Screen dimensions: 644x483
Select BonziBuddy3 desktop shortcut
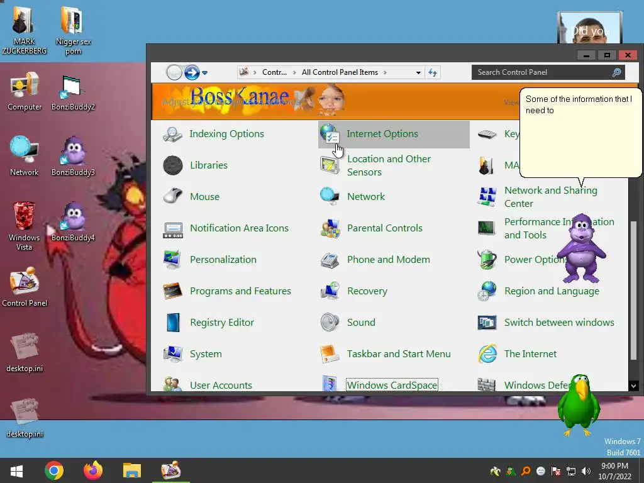click(73, 157)
